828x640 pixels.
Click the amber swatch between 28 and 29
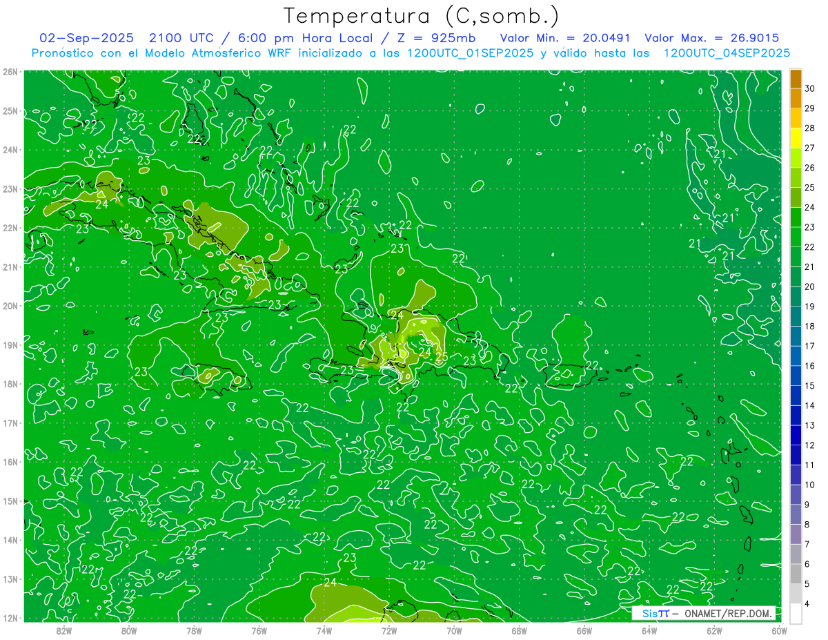pos(796,118)
